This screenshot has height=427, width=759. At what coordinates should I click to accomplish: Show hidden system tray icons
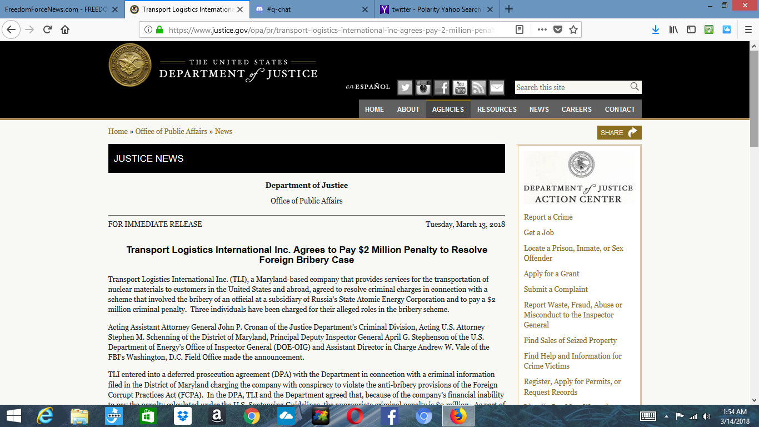(666, 416)
